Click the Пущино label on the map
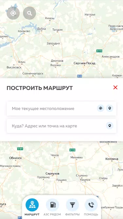Screen dimensions: 123x219 61,180
